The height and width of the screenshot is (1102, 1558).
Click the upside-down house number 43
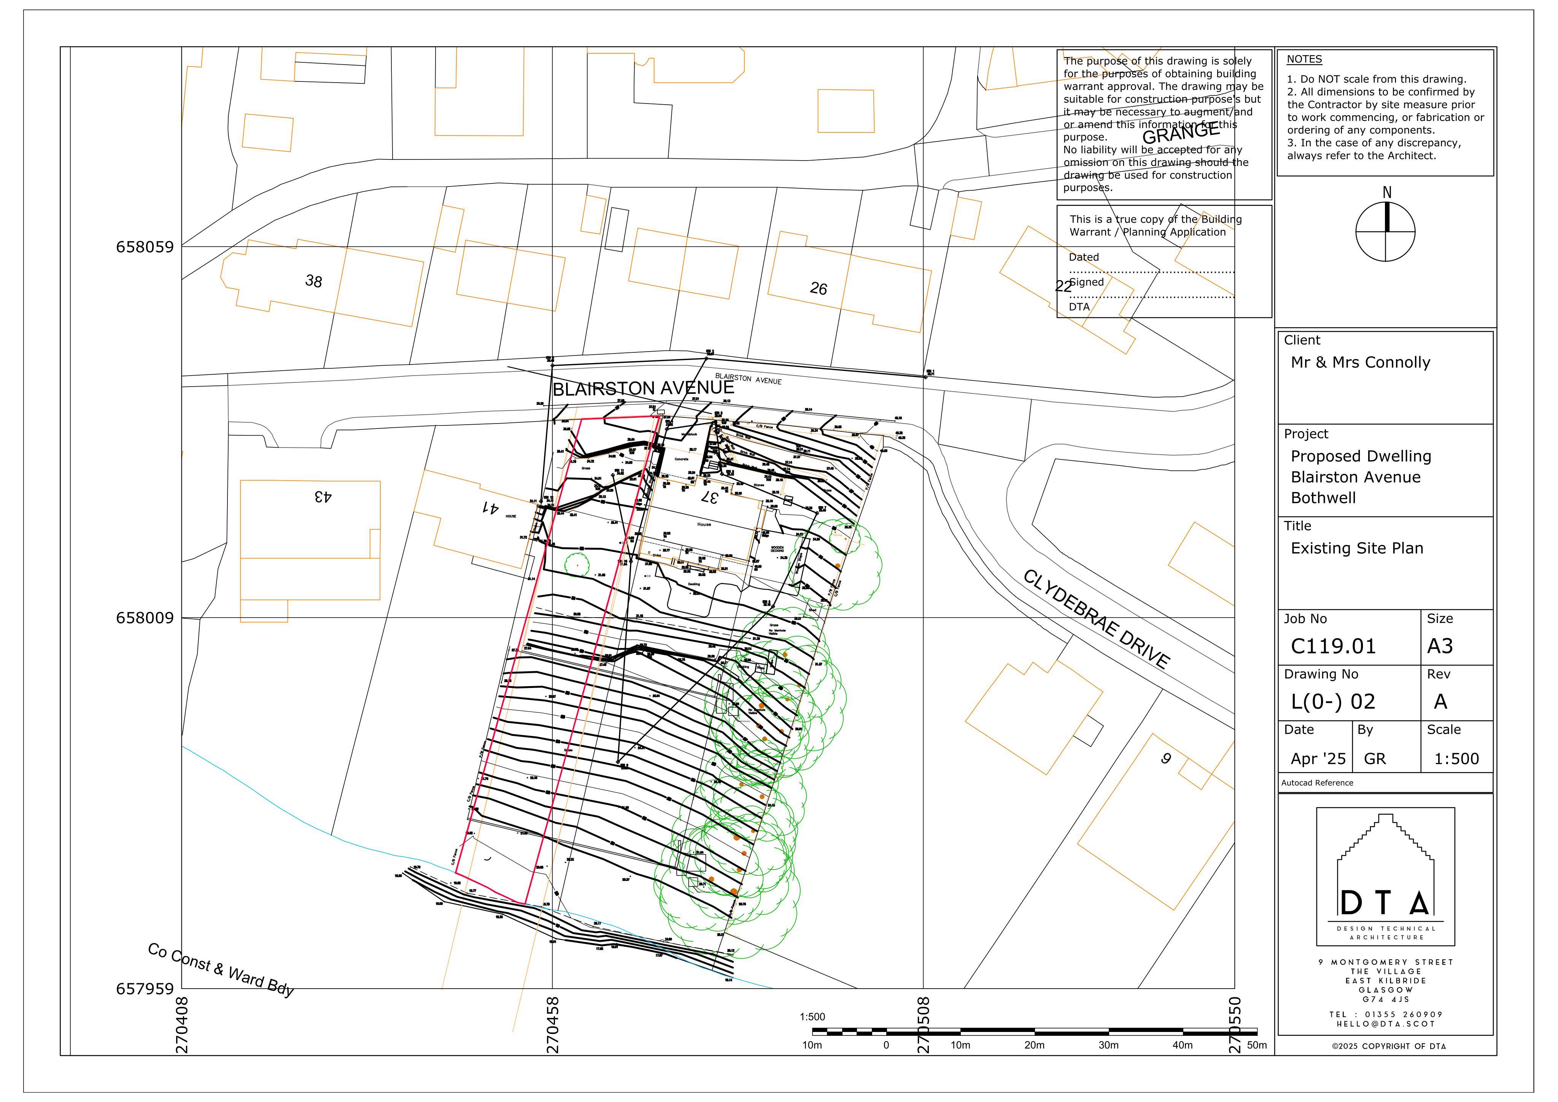323,496
